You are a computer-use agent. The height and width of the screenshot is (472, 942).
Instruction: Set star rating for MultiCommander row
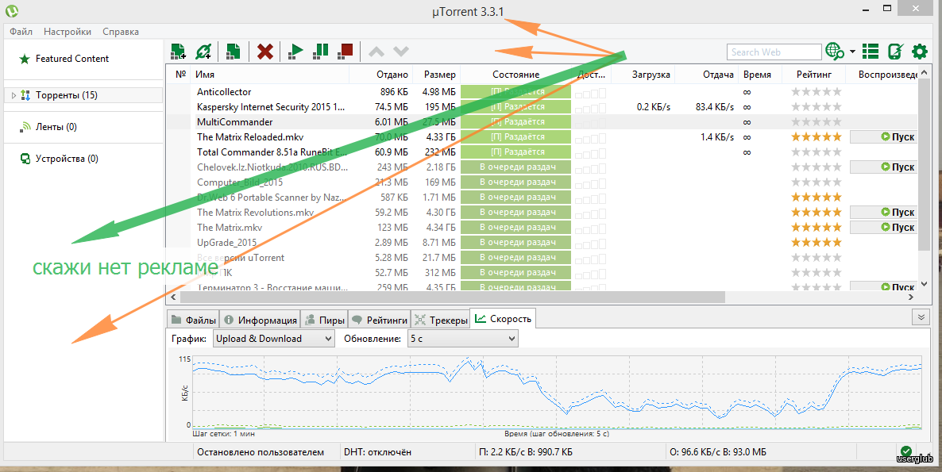pos(817,121)
